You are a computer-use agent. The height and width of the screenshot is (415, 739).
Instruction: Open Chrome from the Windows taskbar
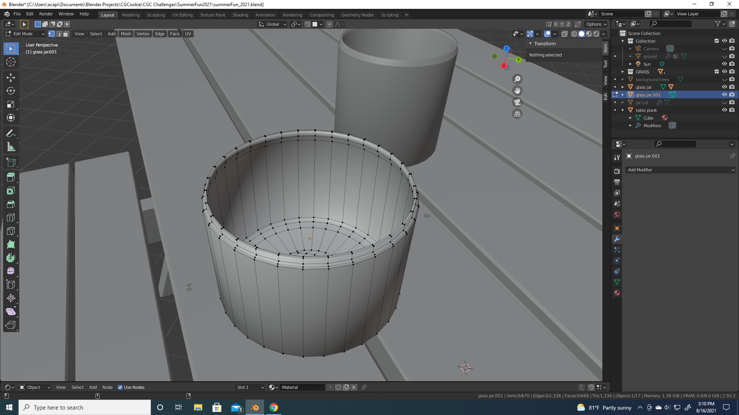[x=274, y=407]
